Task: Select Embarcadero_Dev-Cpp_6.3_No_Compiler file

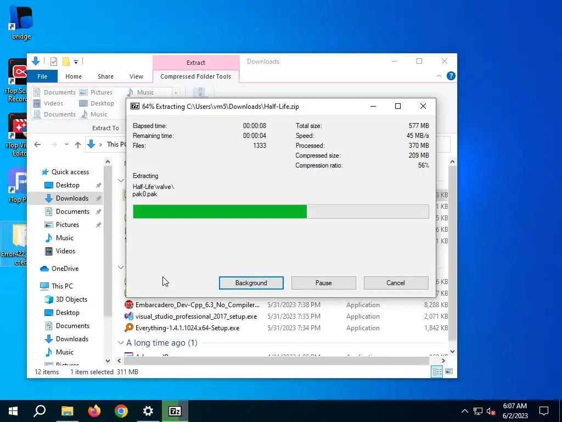Action: (197, 304)
